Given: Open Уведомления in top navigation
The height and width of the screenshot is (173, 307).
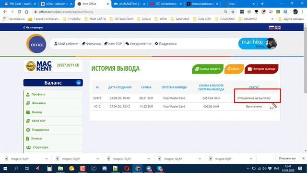Looking at the screenshot, I should click(x=138, y=44).
